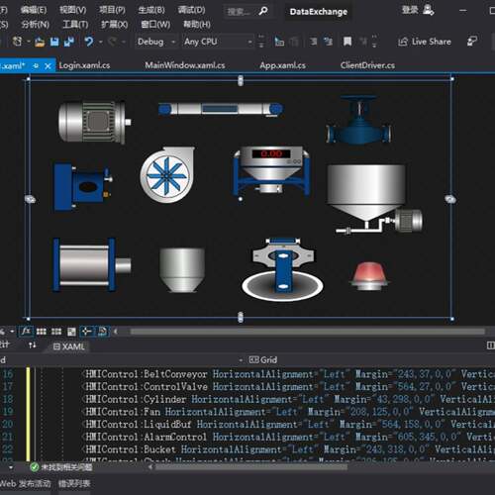Switch to Login.xaml.cs tab
This screenshot has width=495, height=495.
click(x=84, y=65)
